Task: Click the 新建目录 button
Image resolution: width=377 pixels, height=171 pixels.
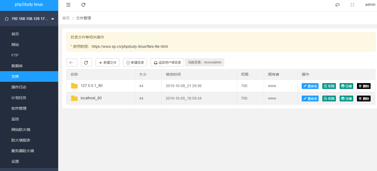Action: click(135, 62)
